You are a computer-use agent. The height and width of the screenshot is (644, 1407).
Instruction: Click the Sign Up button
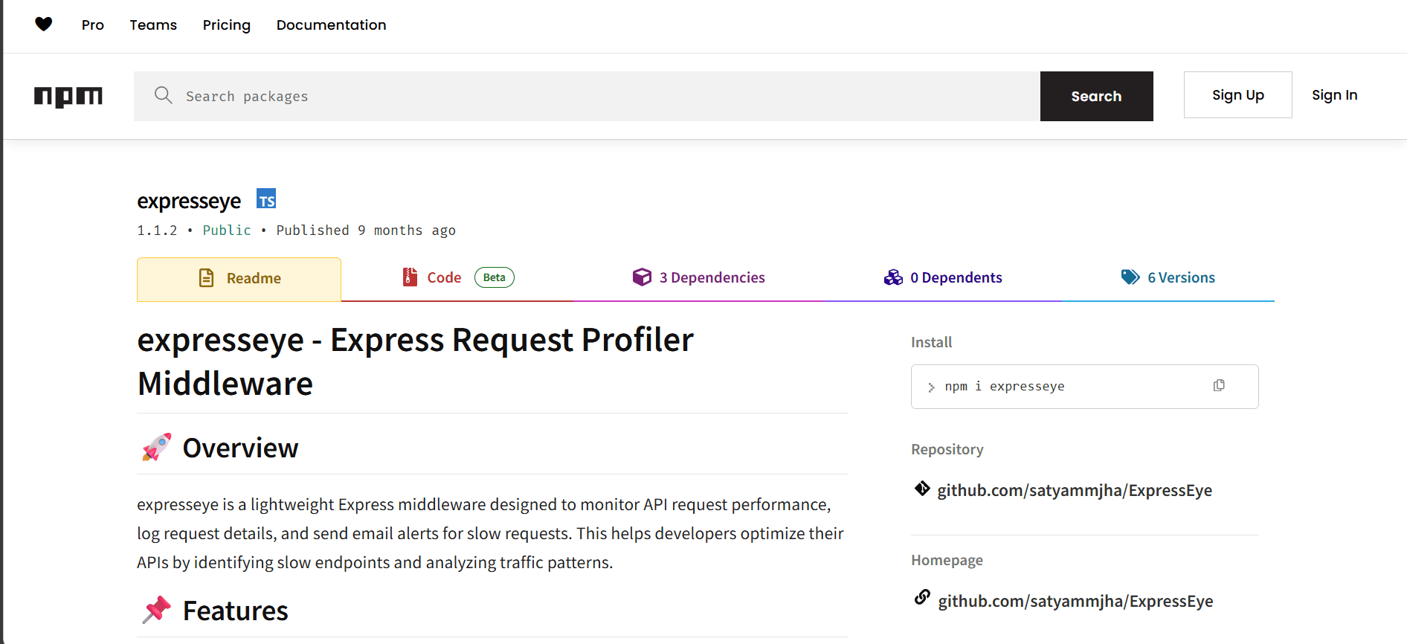click(1237, 95)
